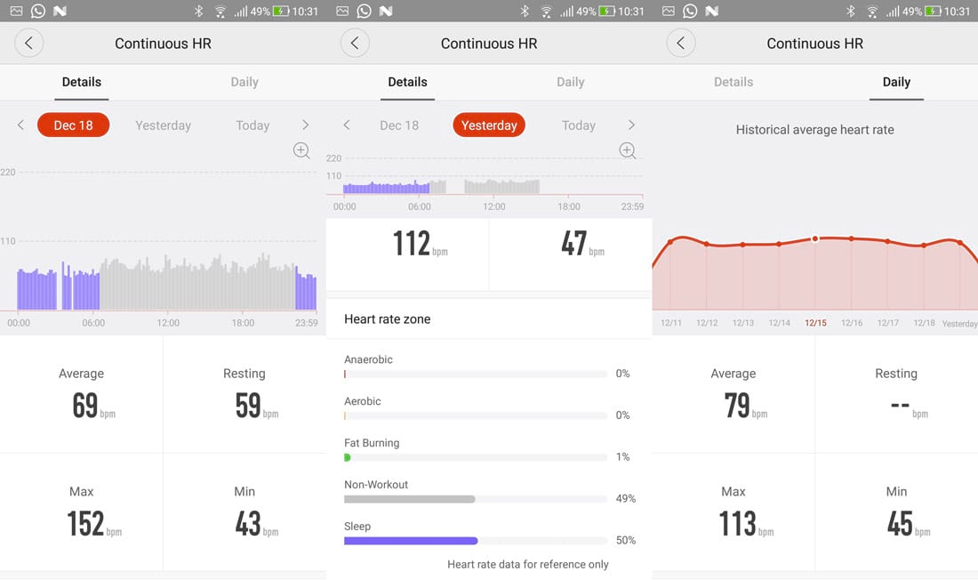
Task: Tap the Sleep 50% value
Action: pyautogui.click(x=626, y=541)
